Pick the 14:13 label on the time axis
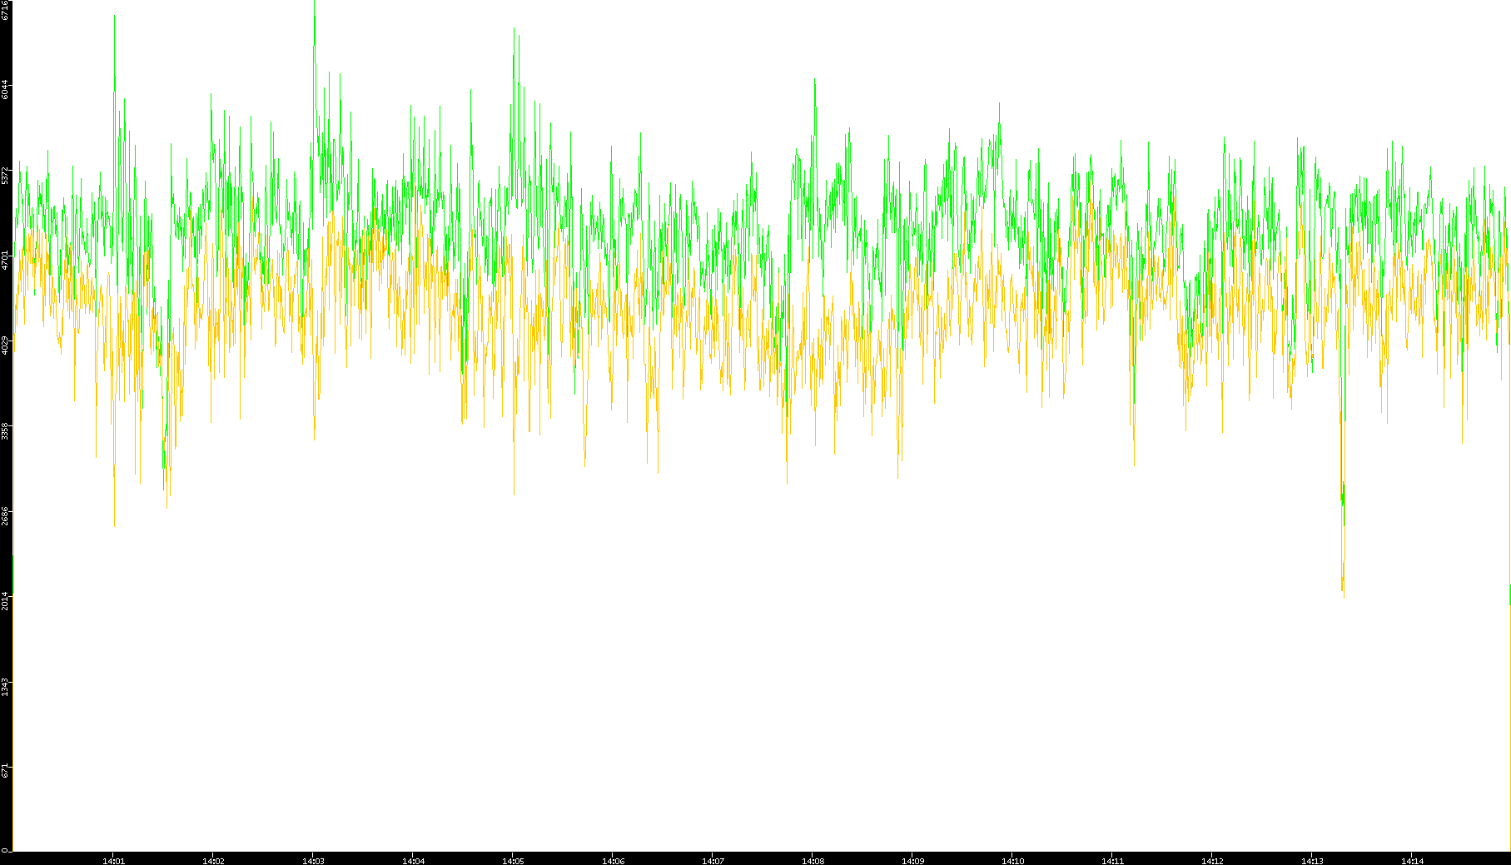The width and height of the screenshot is (1511, 865). [x=1312, y=861]
